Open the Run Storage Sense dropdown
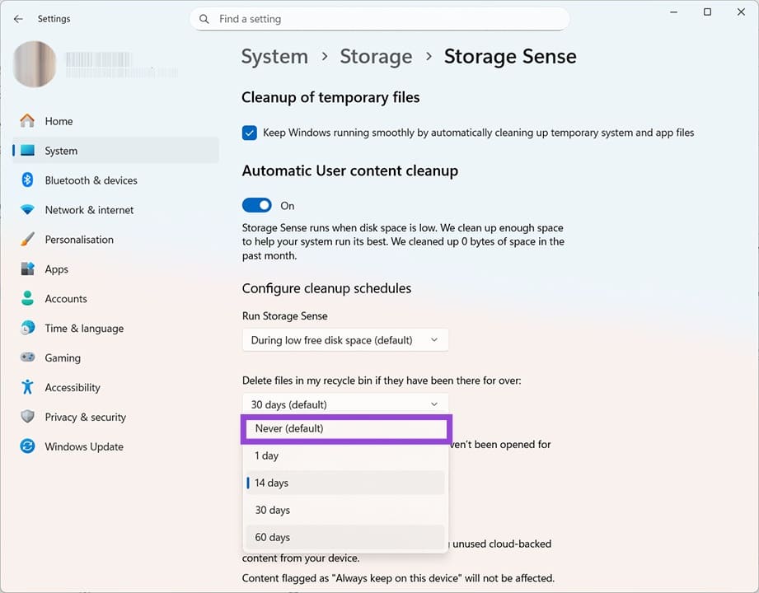The height and width of the screenshot is (593, 759). point(344,339)
